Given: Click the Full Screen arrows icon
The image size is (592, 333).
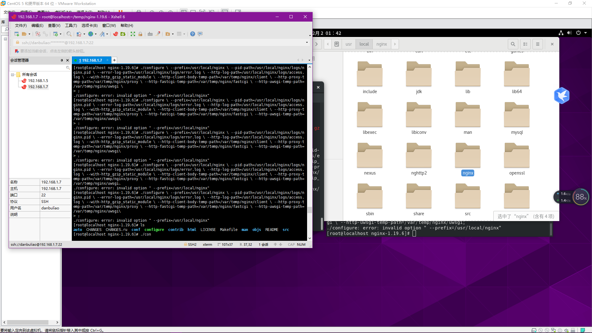Looking at the screenshot, I should (133, 34).
